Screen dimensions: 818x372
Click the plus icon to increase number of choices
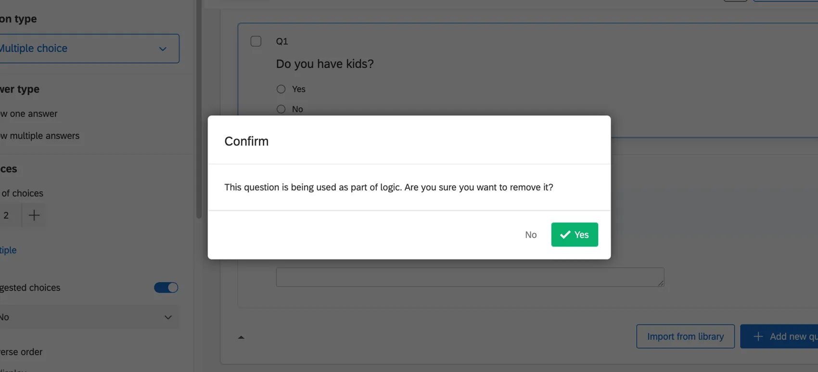pyautogui.click(x=34, y=215)
